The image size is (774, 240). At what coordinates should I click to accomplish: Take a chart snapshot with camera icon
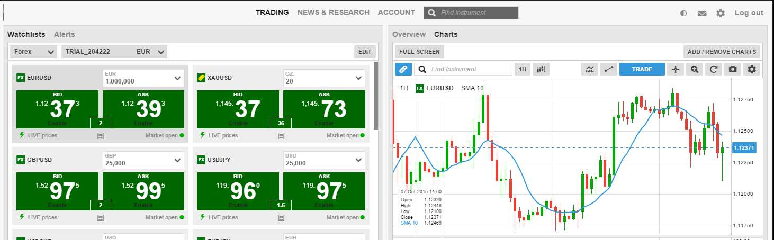tap(732, 69)
